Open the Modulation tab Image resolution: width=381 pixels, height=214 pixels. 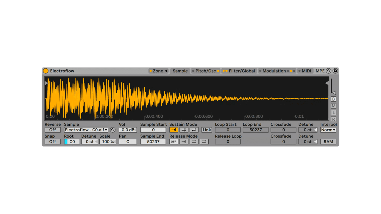click(274, 71)
